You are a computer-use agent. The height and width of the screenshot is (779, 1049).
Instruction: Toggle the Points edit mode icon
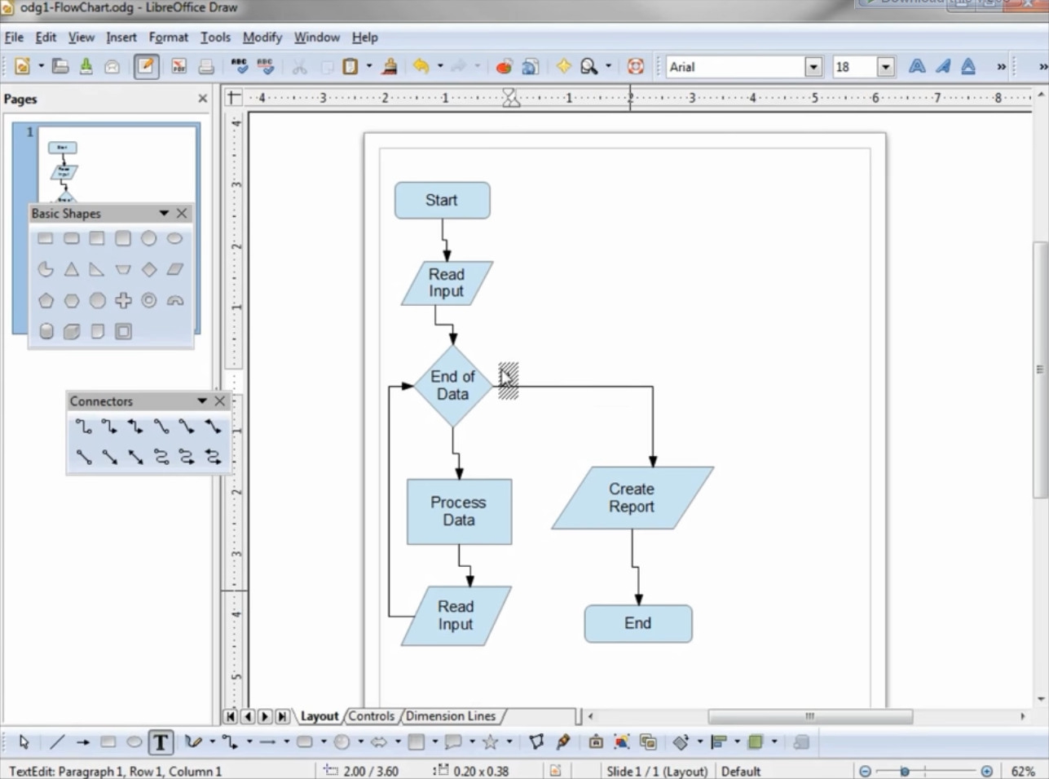536,742
